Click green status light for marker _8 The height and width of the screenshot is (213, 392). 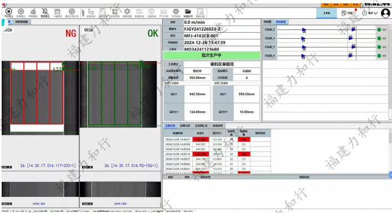[379, 55]
